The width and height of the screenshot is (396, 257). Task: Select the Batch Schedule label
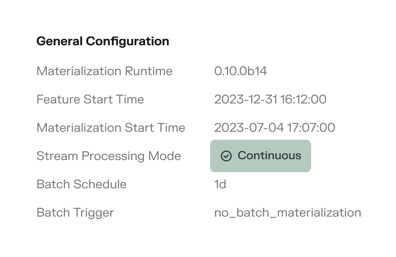[x=81, y=185]
